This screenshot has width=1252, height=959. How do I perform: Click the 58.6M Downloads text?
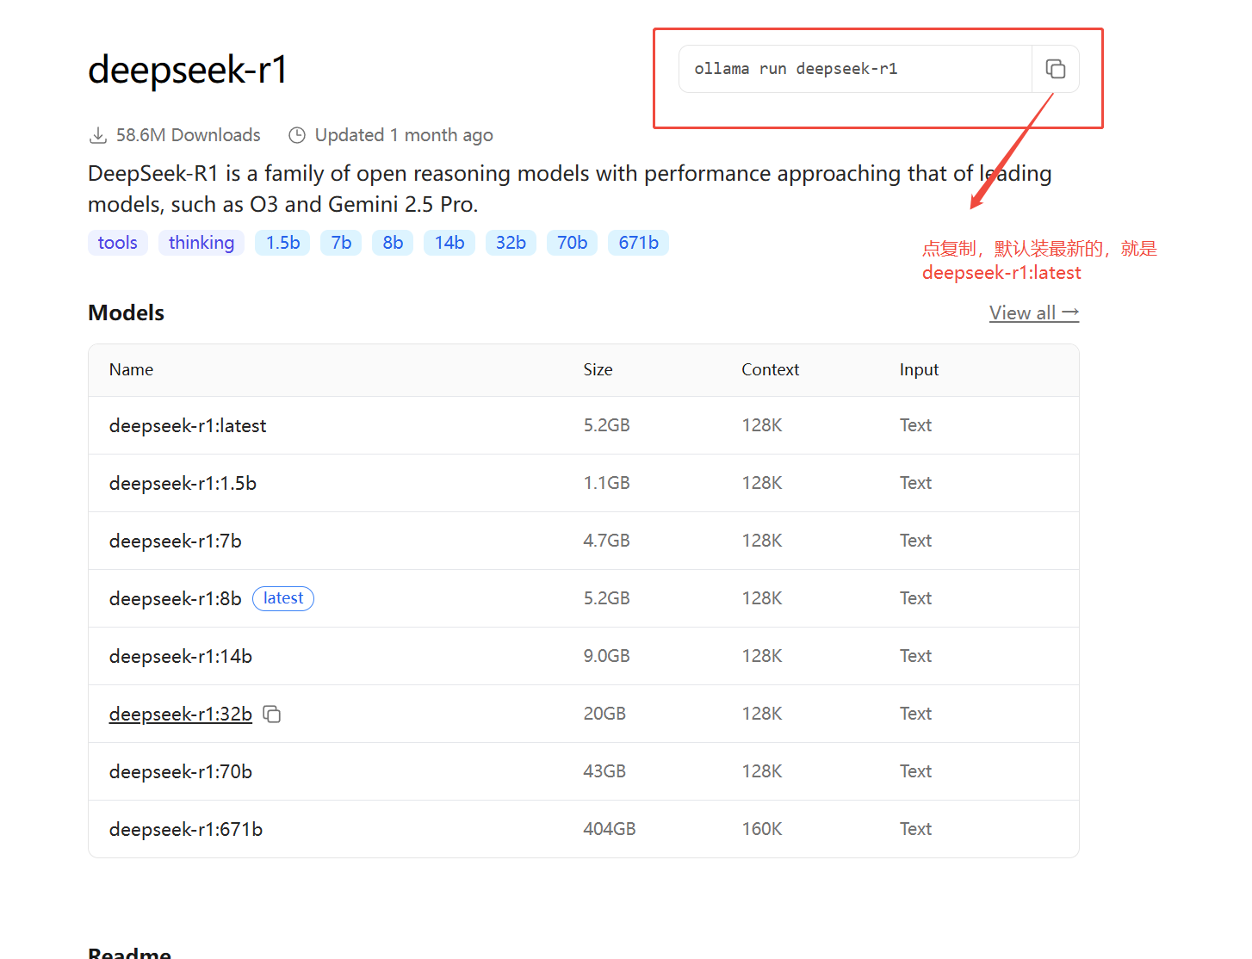coord(189,135)
